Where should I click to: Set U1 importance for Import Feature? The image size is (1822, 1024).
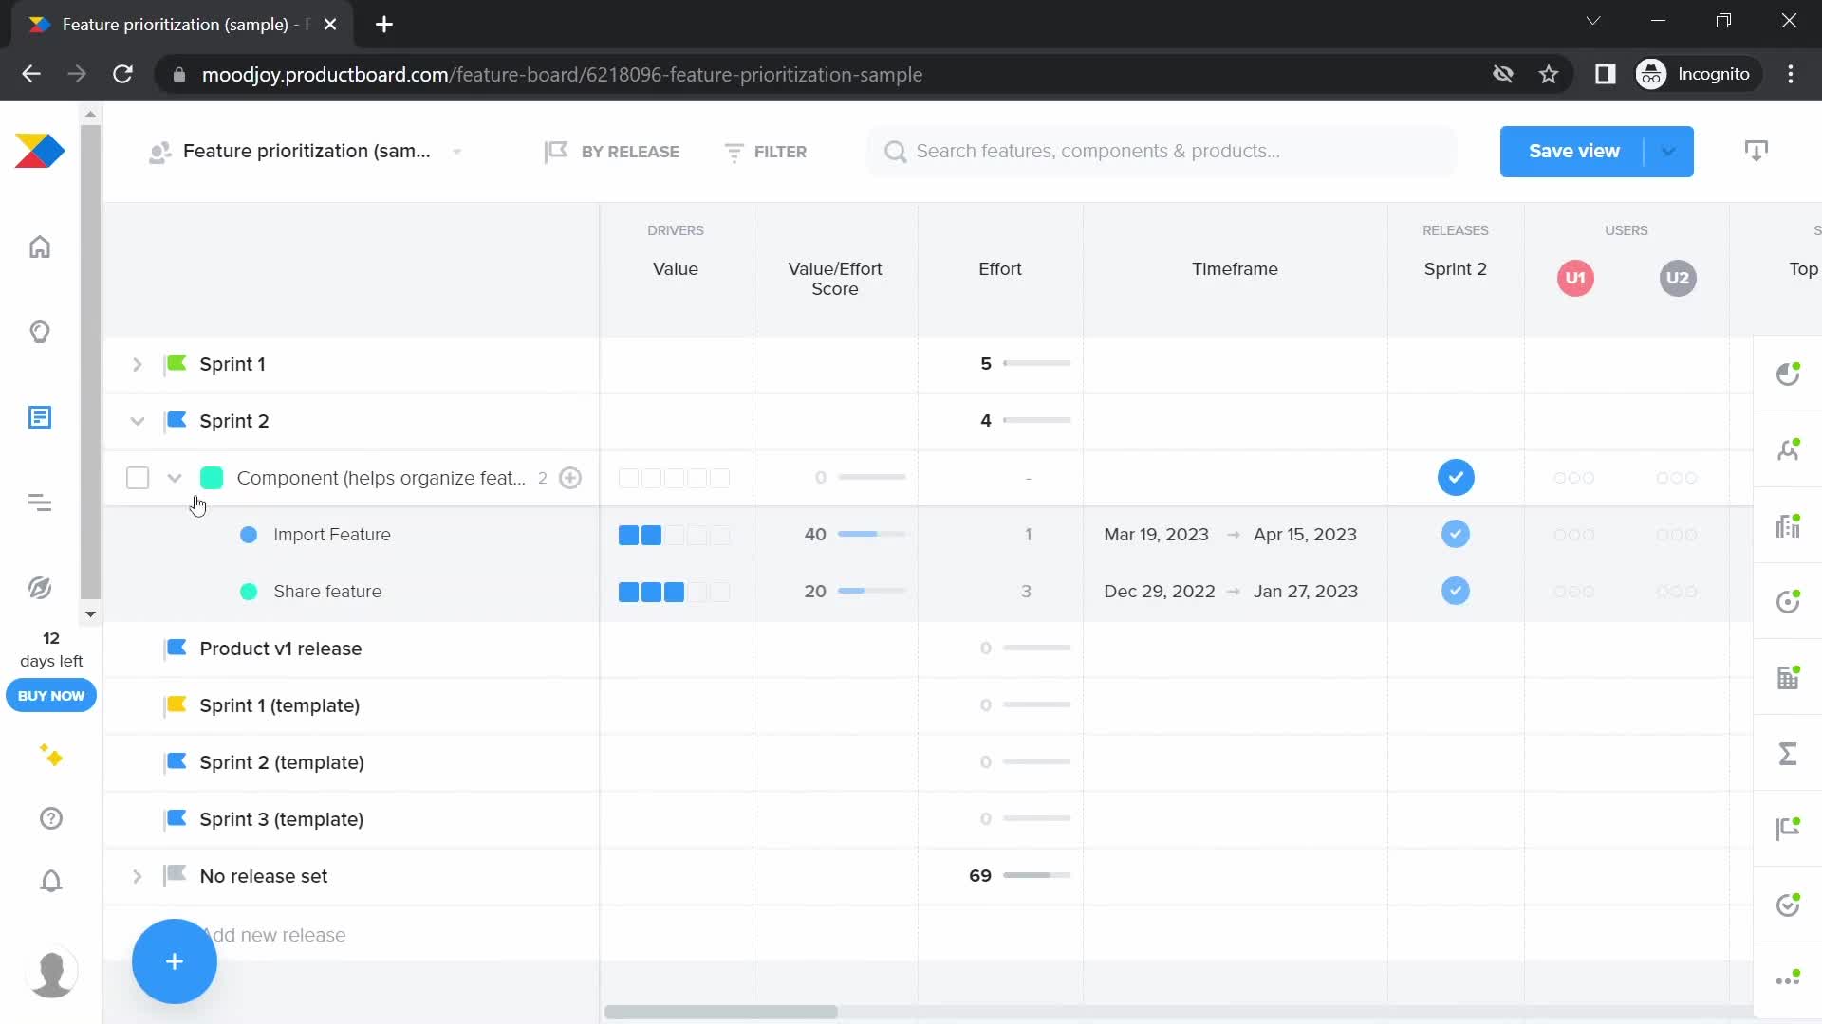(x=1574, y=535)
